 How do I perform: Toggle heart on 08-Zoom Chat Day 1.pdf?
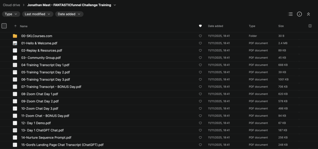coord(200,94)
